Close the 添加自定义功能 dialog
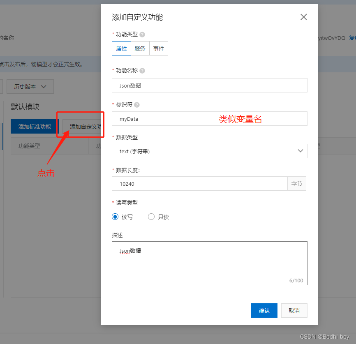 tap(303, 17)
